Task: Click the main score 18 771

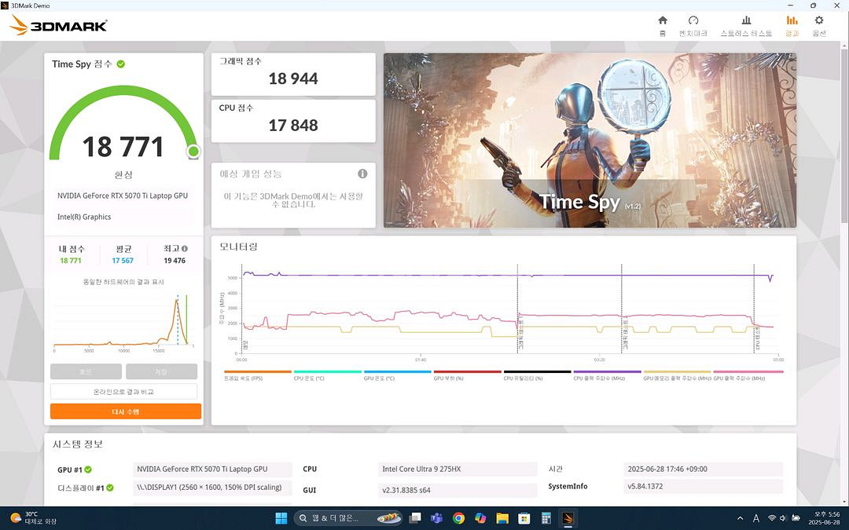Action: click(x=123, y=147)
